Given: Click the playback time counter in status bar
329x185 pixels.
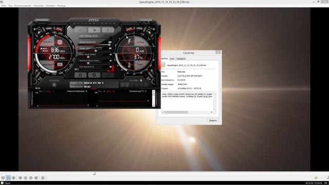Looking at the screenshot, I should 314,183.
